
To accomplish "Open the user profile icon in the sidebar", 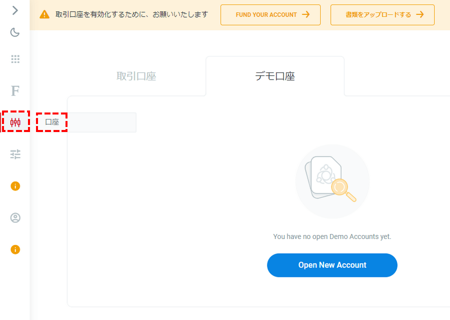I will pyautogui.click(x=15, y=218).
